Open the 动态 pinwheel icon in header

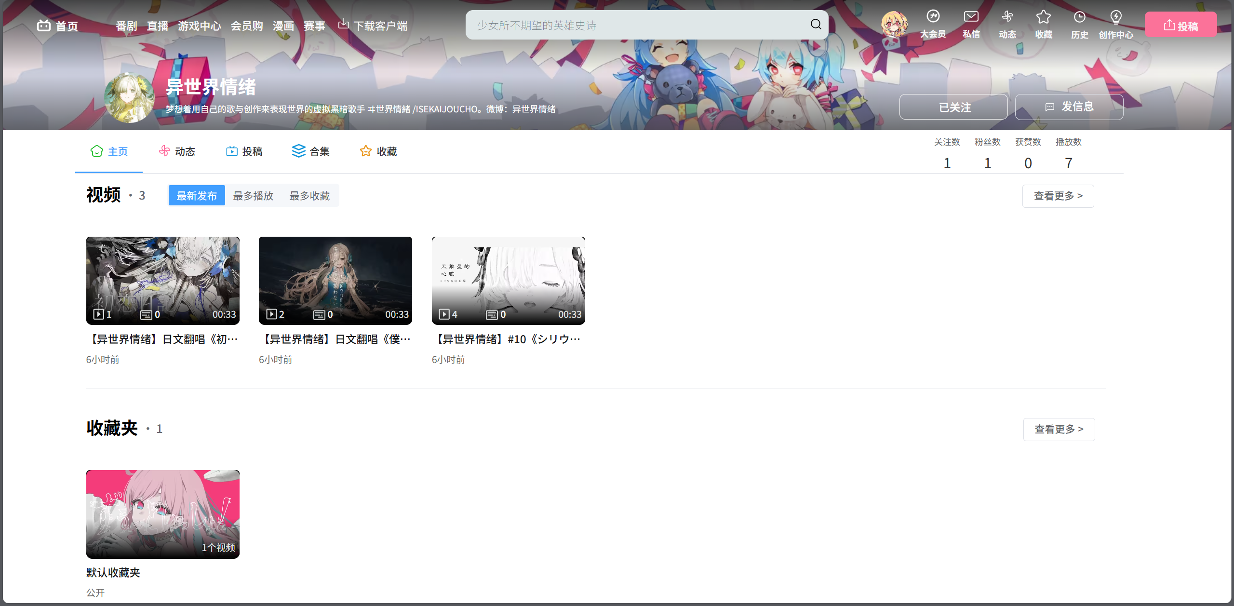pos(1007,17)
